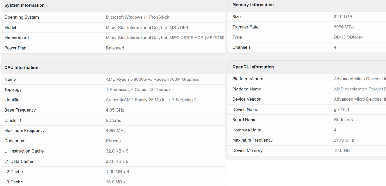Click the L3 Cache 16.0 MB value

(x=117, y=182)
